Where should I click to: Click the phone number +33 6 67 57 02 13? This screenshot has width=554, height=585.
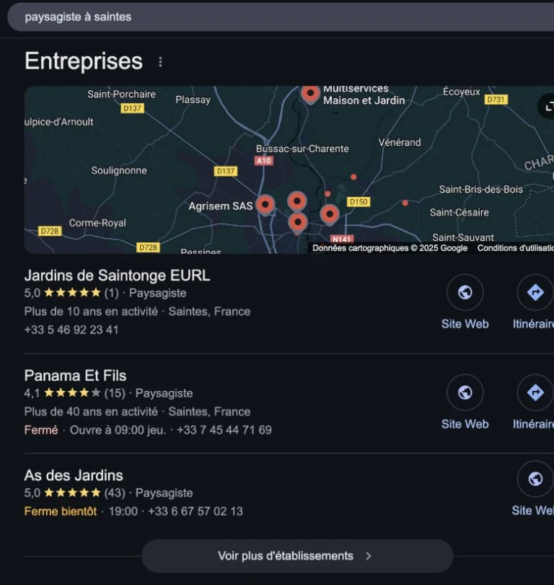(x=195, y=511)
